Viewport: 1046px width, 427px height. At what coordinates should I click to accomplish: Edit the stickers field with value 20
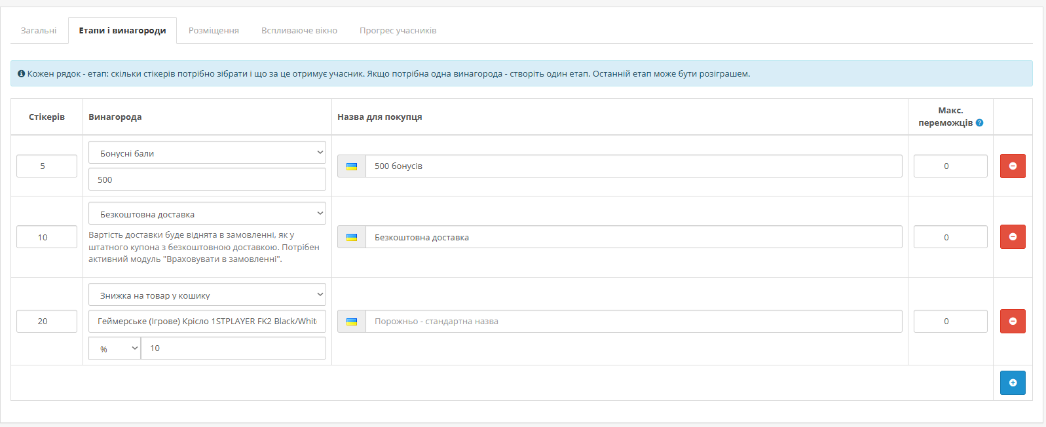[47, 321]
